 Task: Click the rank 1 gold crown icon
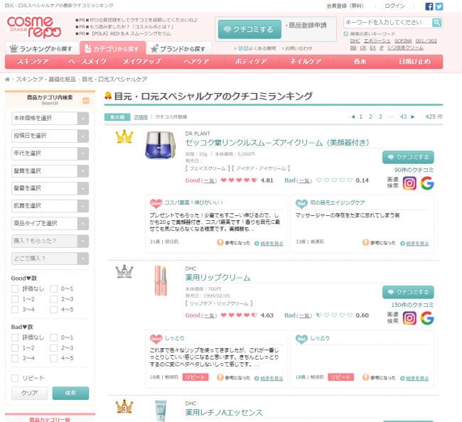point(124,136)
